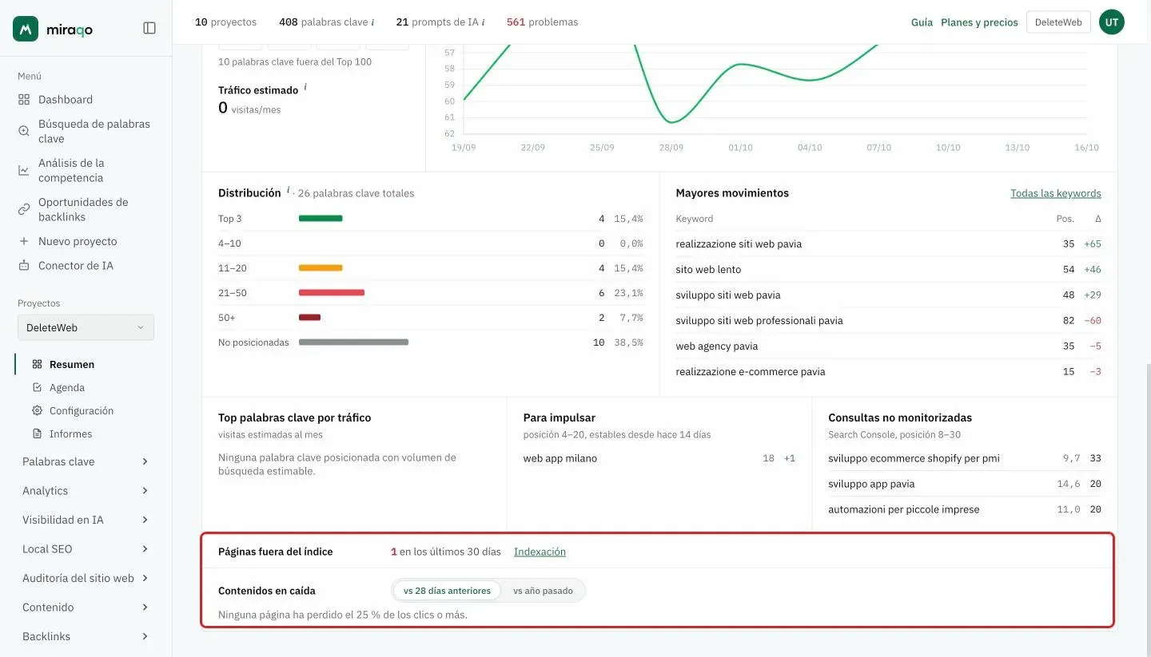The height and width of the screenshot is (657, 1151).
Task: Open the Análisis de la competencia chart icon
Action: 24,170
